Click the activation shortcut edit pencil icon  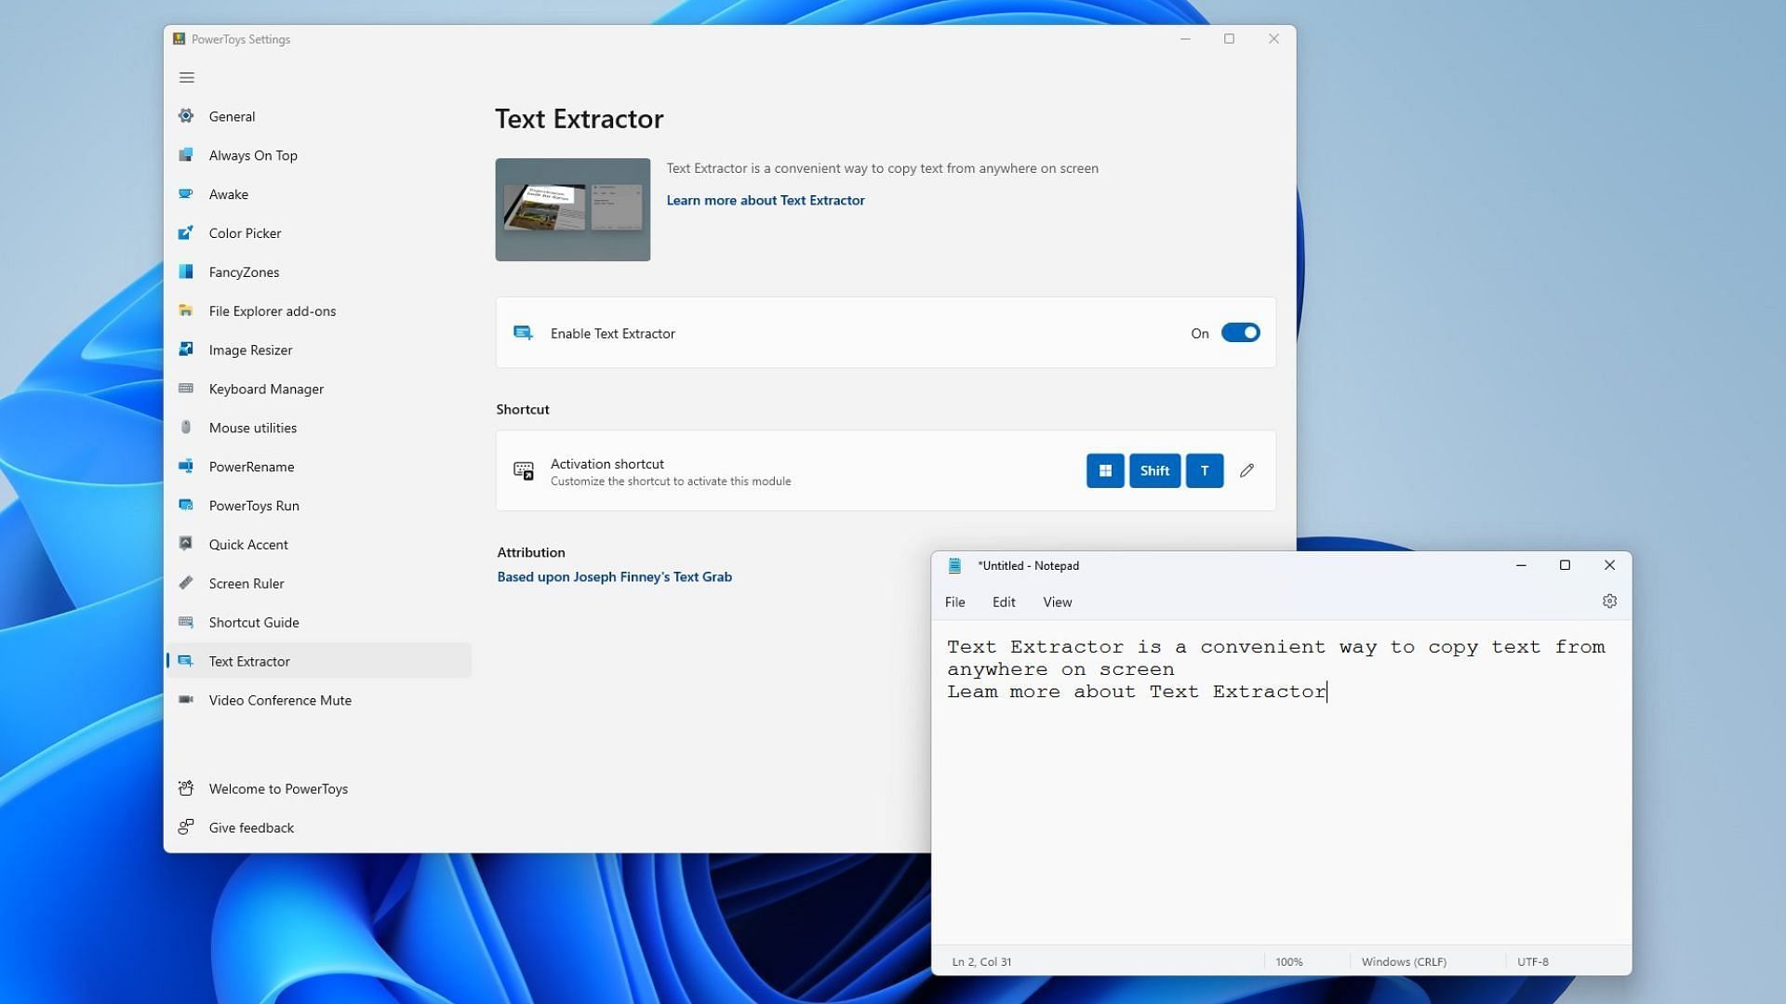(1246, 470)
